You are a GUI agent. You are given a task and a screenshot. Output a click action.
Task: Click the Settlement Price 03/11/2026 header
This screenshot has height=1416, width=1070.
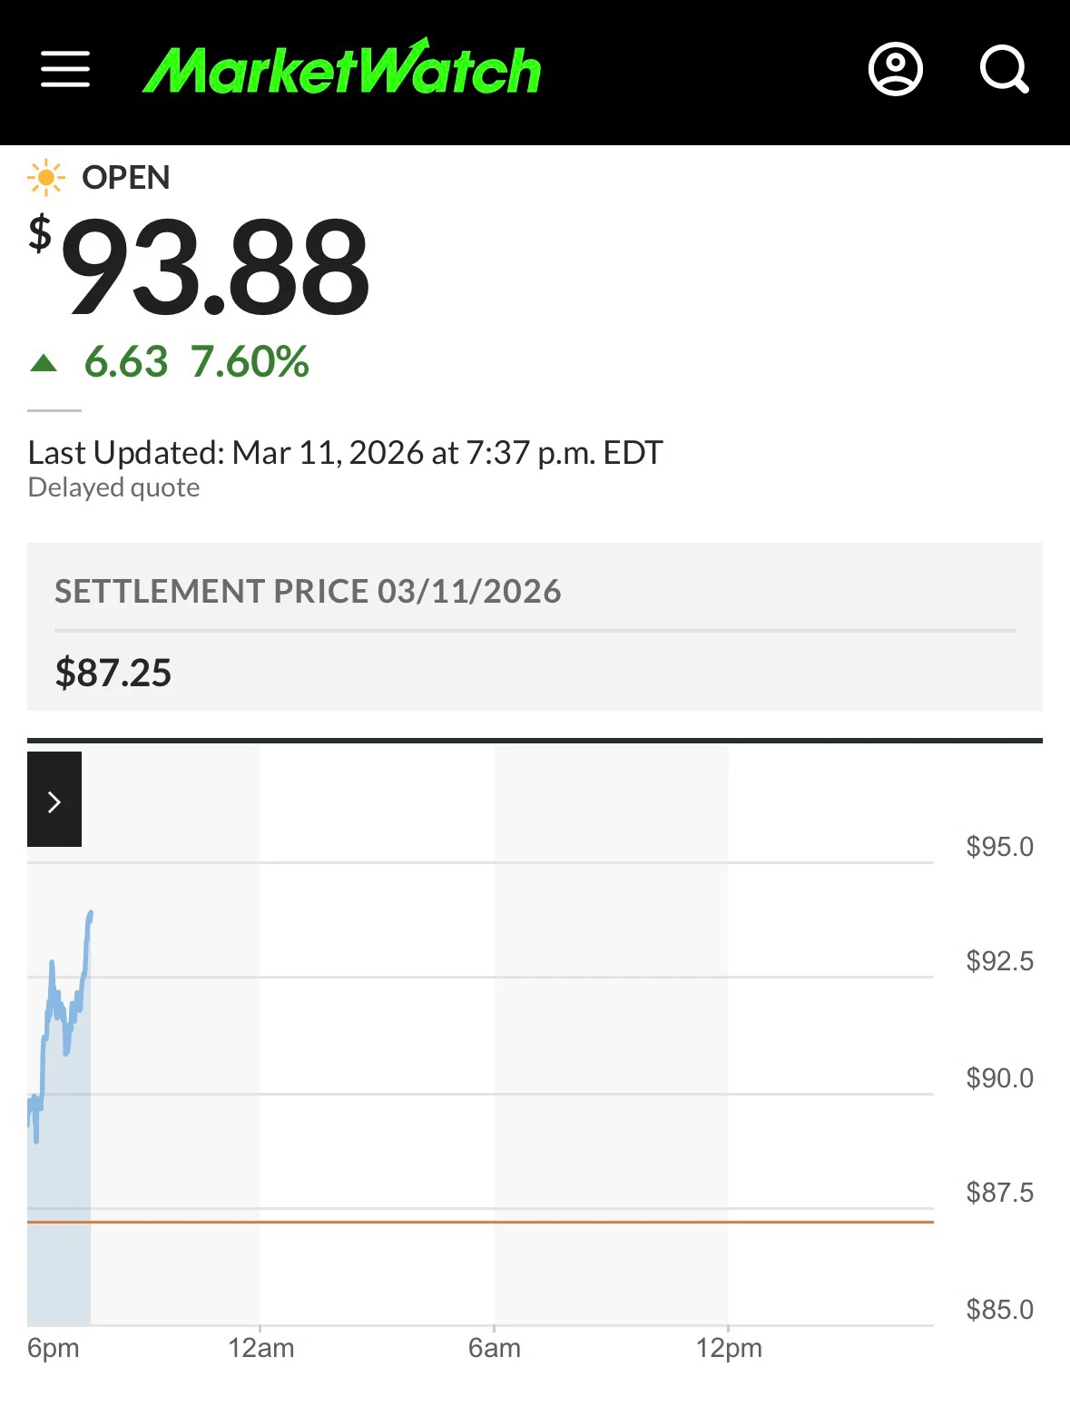[x=308, y=592]
